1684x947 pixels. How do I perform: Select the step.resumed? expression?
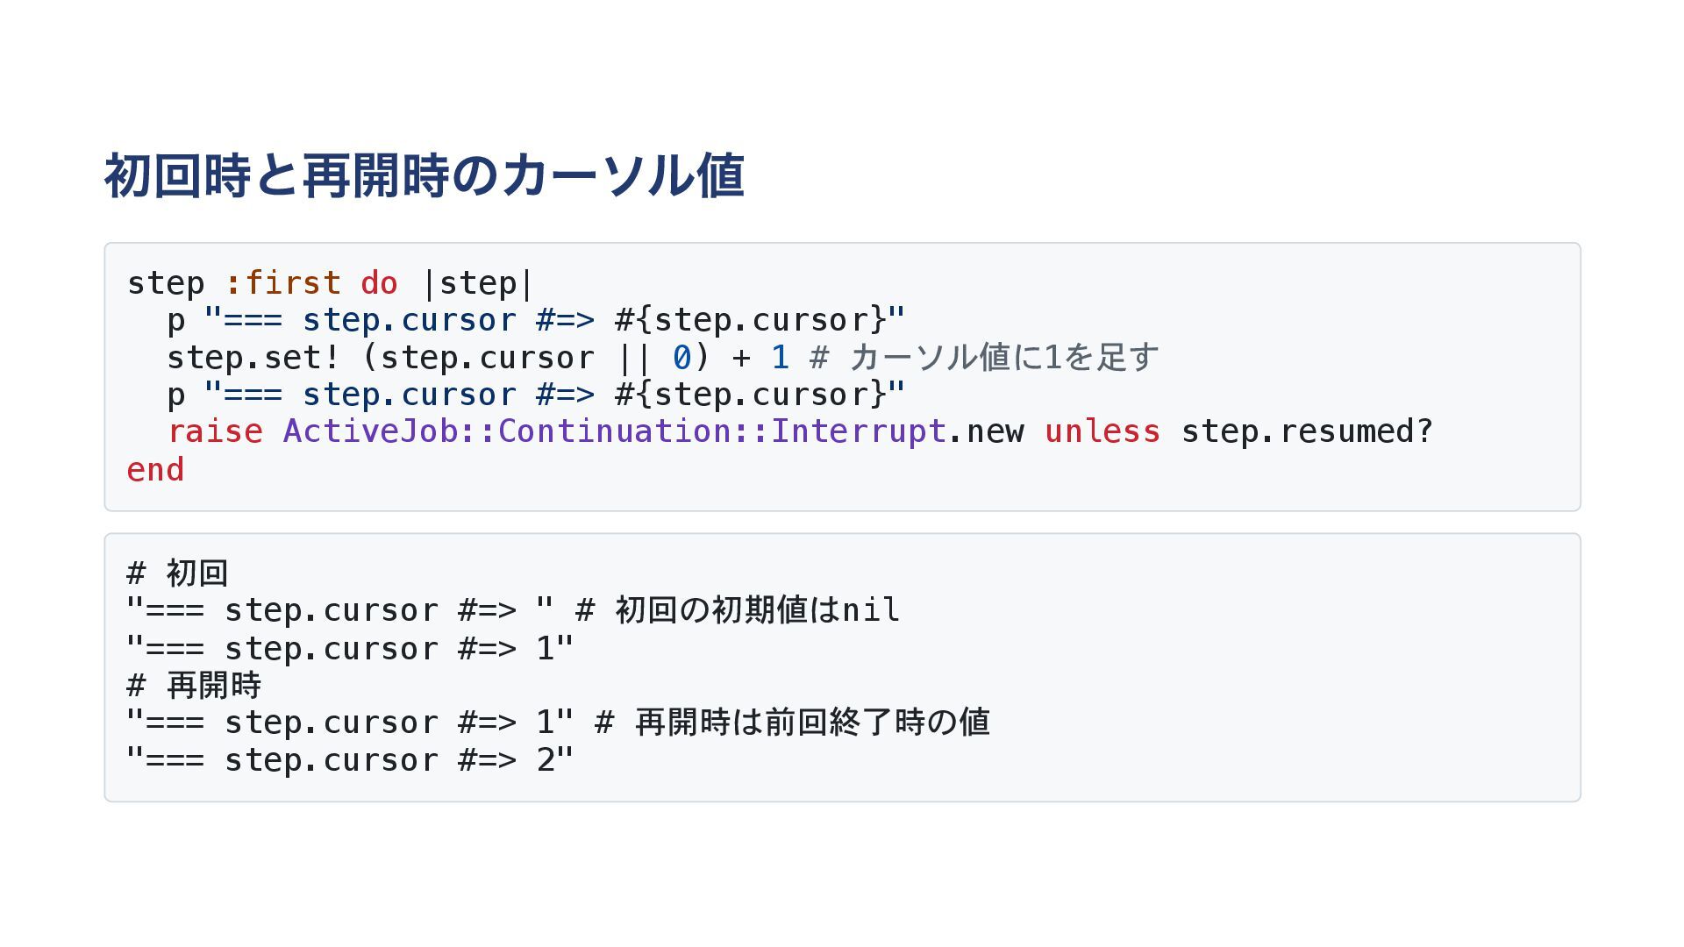click(x=1307, y=431)
